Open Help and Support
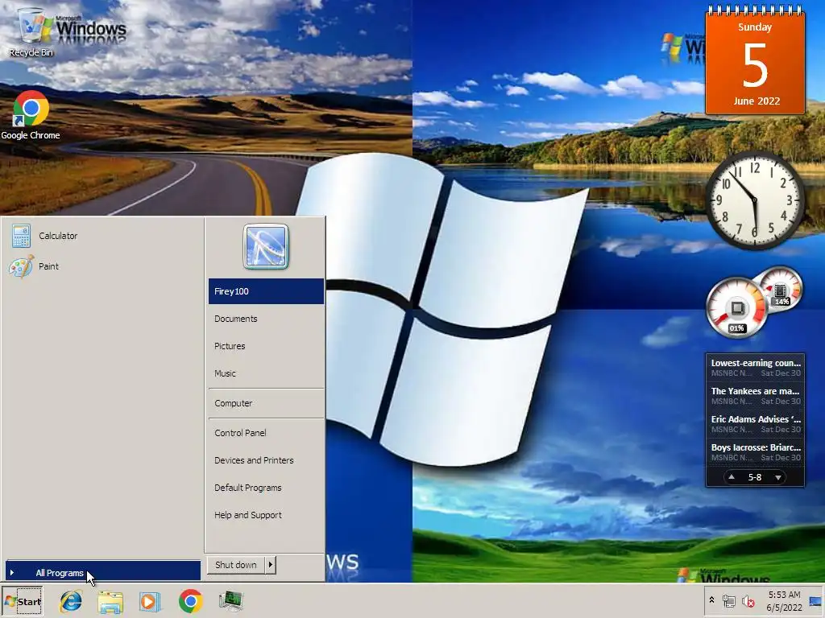The image size is (825, 618). pos(266,514)
